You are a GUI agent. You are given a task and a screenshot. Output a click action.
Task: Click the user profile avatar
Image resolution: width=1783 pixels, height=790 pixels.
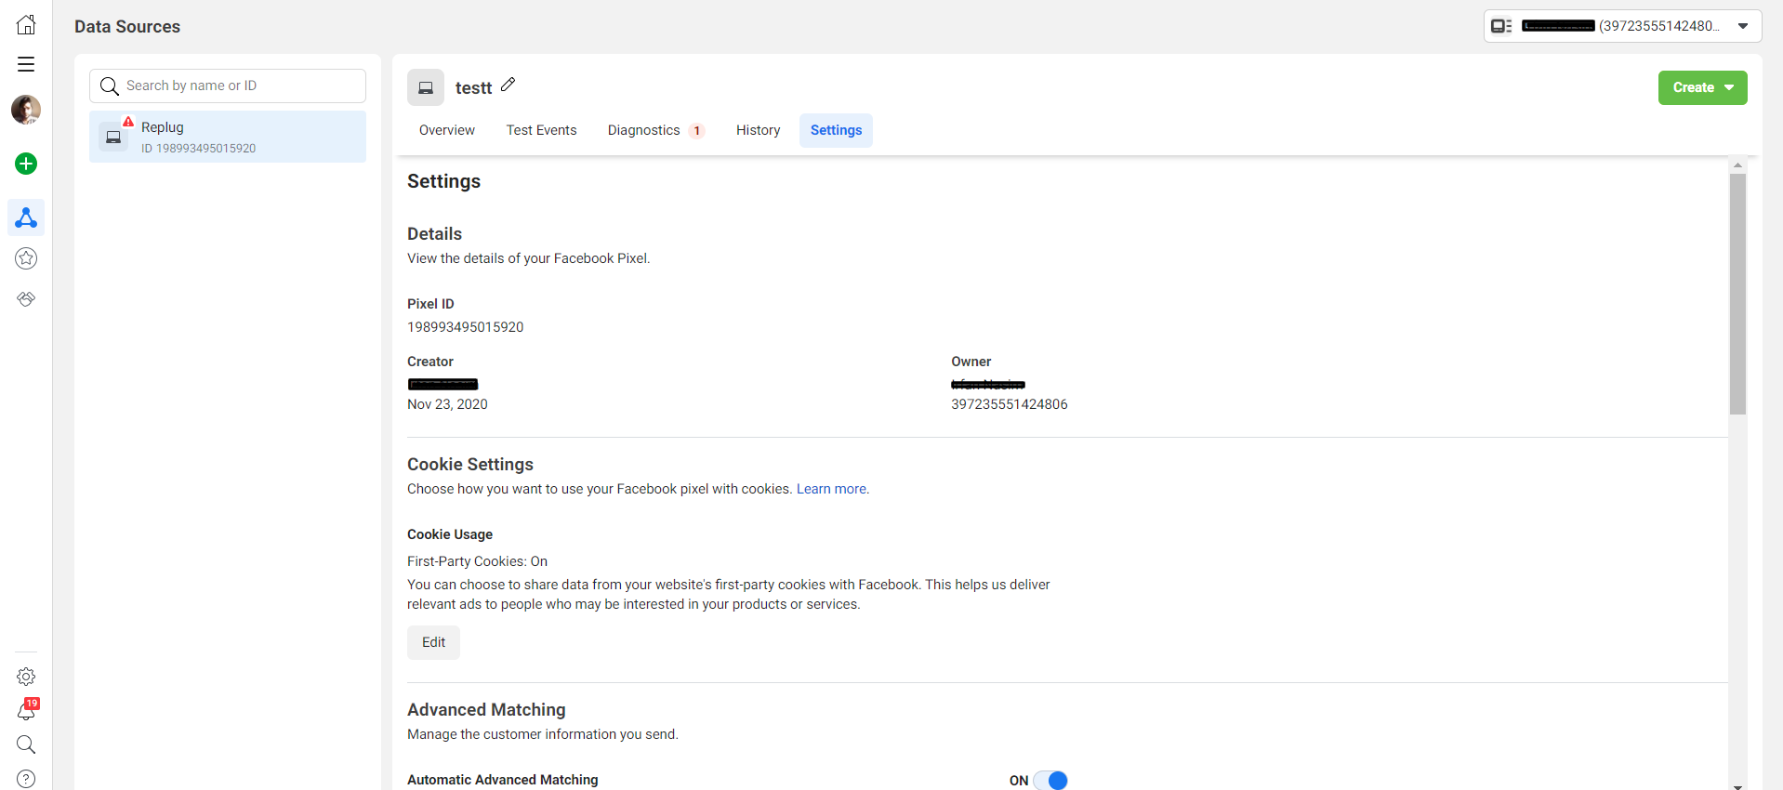click(x=26, y=110)
